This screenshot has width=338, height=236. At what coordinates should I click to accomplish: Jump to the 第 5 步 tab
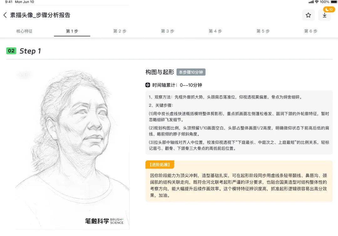263,31
